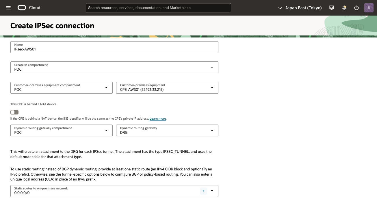
Task: Open the hamburger navigation menu
Action: pyautogui.click(x=8, y=8)
